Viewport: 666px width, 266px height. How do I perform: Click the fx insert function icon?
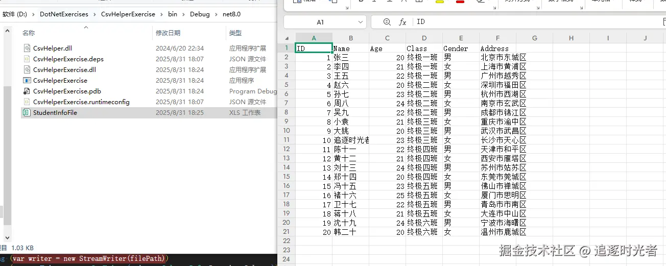pyautogui.click(x=402, y=22)
